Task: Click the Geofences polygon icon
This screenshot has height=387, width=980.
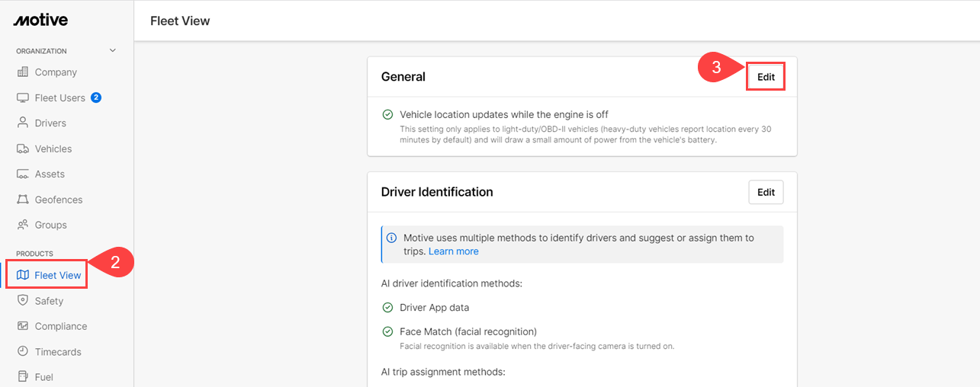Action: [23, 200]
